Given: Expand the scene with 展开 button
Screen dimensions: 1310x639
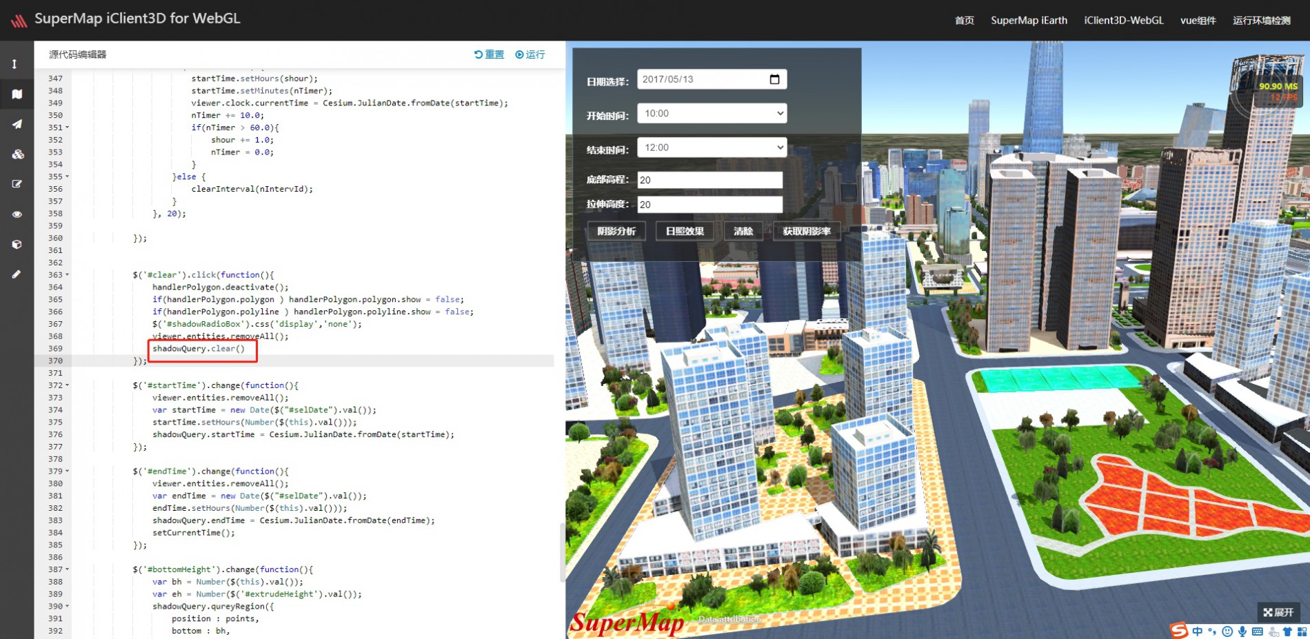Looking at the screenshot, I should click(1278, 612).
